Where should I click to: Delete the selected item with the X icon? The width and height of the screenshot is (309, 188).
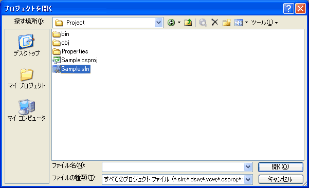tap(214, 22)
